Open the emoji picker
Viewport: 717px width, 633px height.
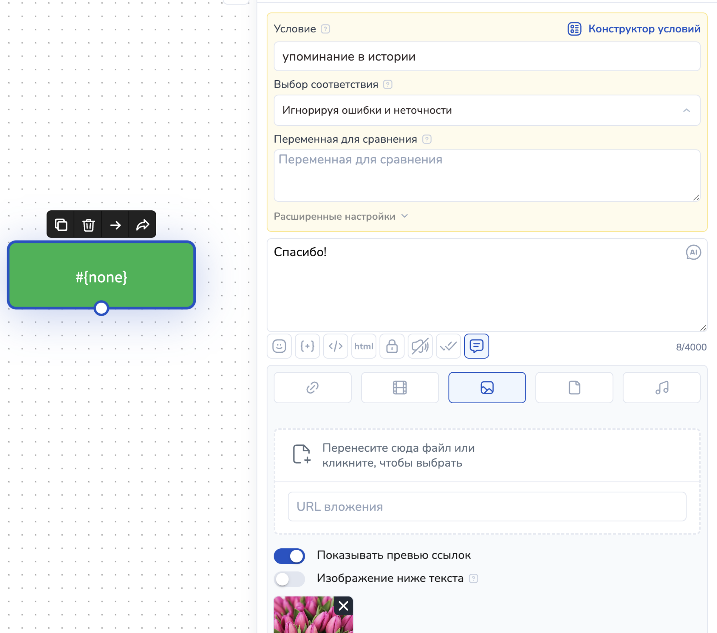pyautogui.click(x=279, y=346)
